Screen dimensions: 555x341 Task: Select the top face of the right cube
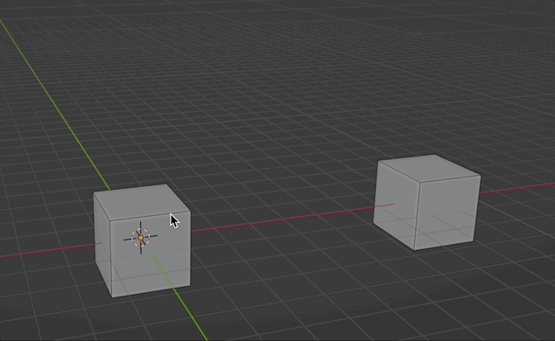pos(428,168)
